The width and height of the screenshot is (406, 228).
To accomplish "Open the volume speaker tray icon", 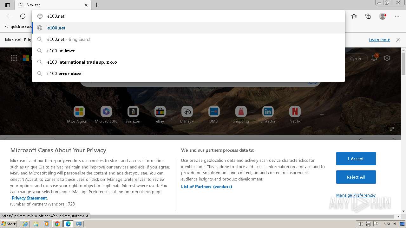I will click(x=361, y=224).
